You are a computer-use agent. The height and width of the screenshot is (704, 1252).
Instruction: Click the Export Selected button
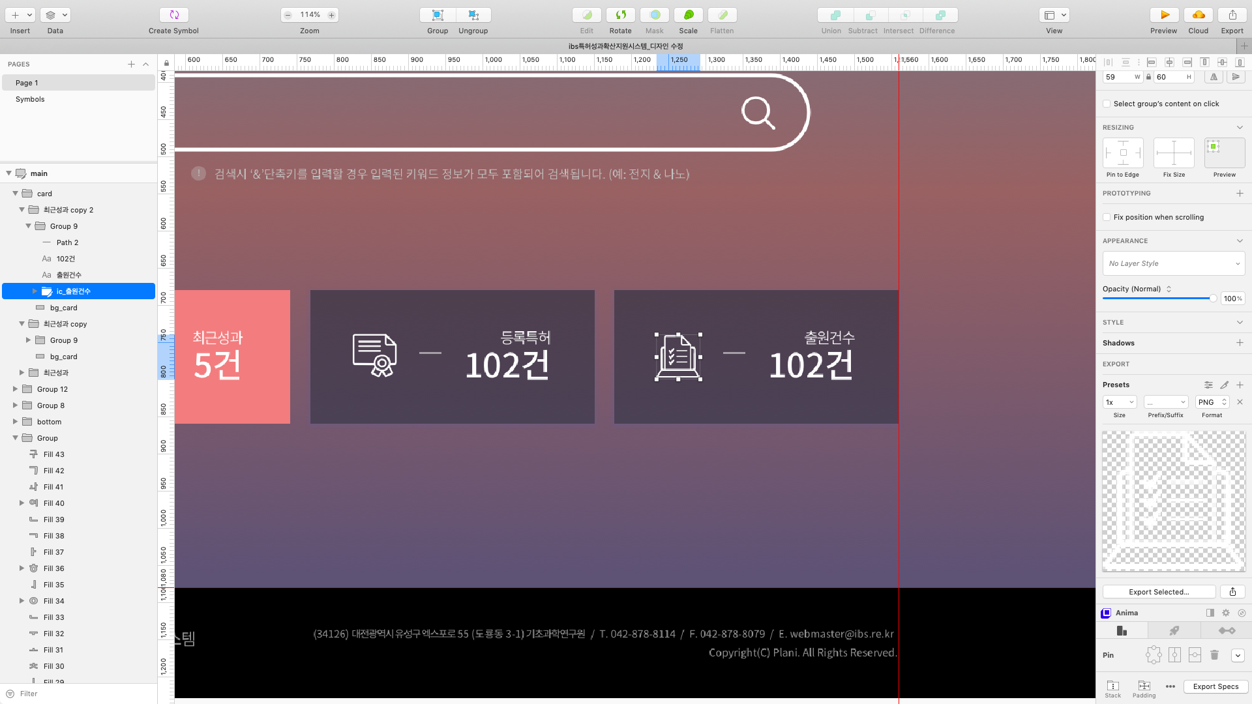coord(1160,591)
